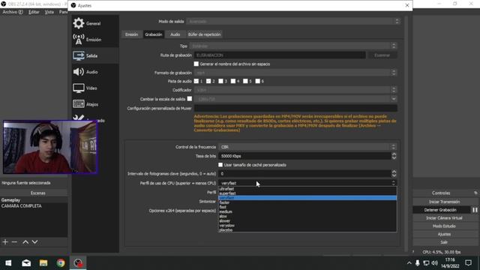Enable audio track 3 checkbox

(220, 81)
